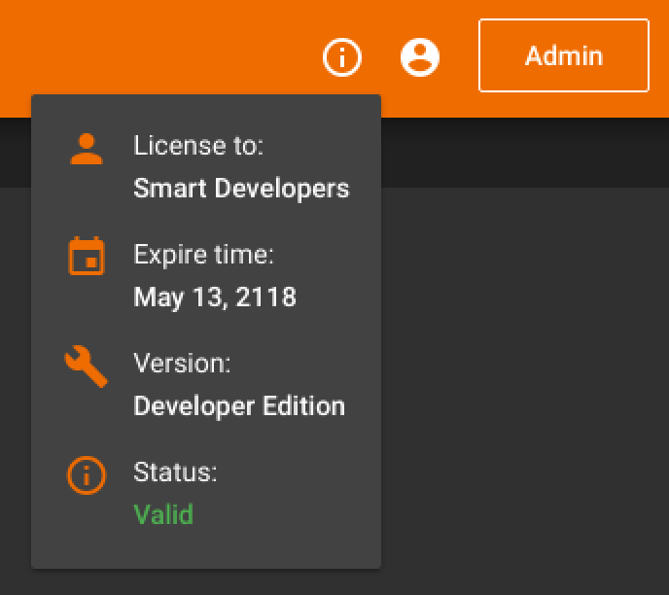Select the Version: label
The image size is (669, 595).
click(182, 364)
